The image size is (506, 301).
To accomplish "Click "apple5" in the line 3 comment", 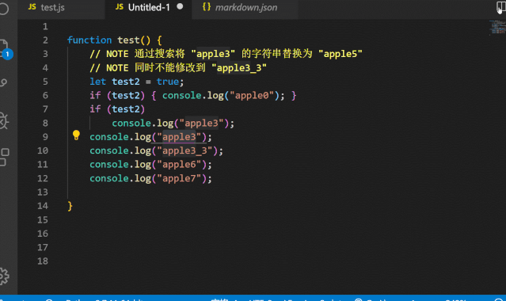I will [x=341, y=54].
